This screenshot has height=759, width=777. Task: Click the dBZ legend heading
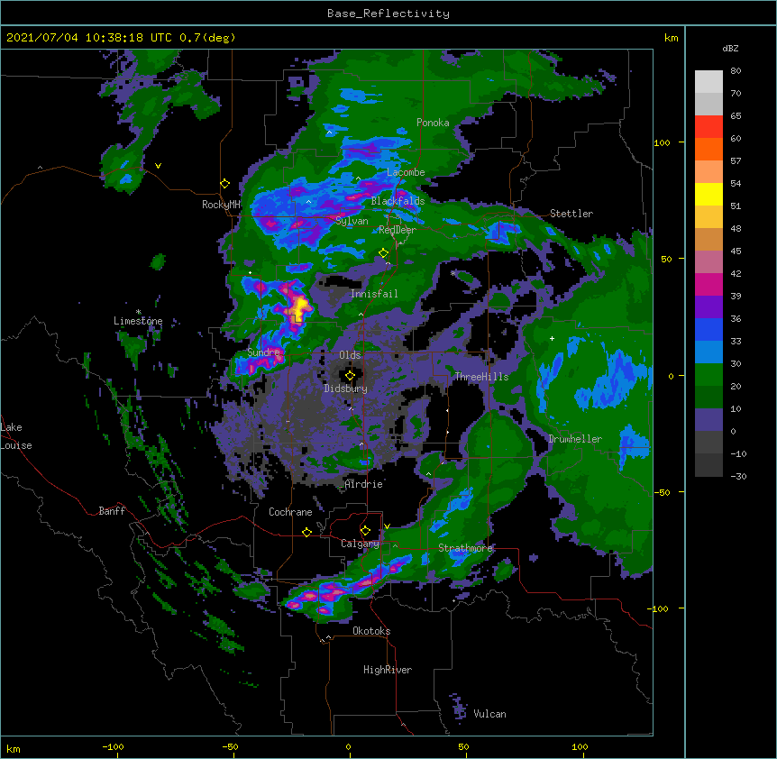coord(730,48)
